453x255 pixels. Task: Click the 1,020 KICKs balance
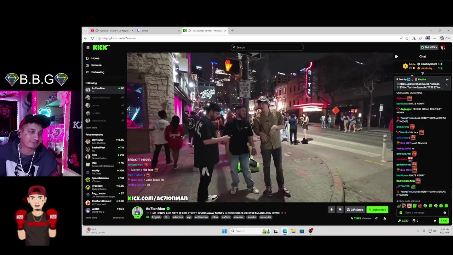pyautogui.click(x=403, y=221)
